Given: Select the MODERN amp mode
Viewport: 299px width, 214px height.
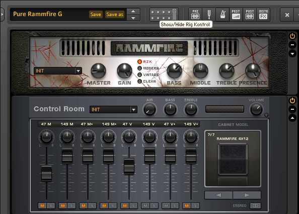Looking at the screenshot, I should pos(140,68).
